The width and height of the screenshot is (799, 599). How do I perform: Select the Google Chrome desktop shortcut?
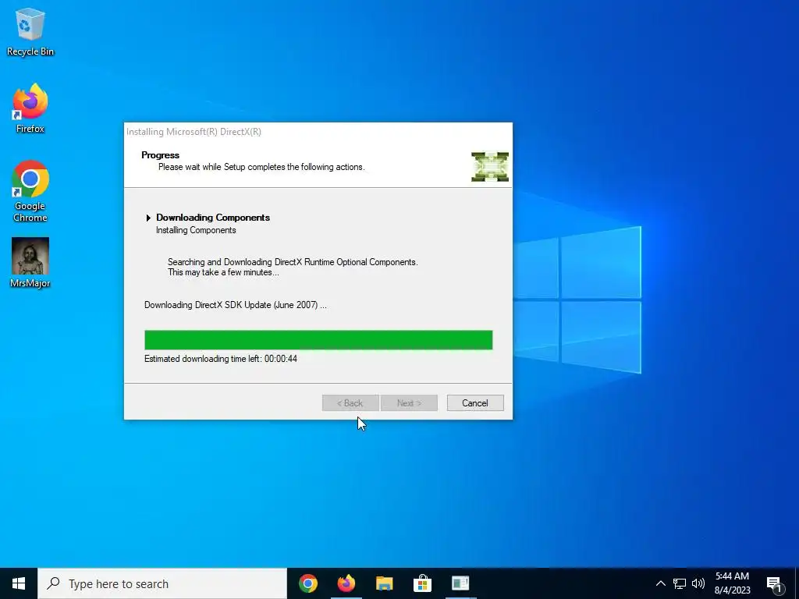coord(30,191)
